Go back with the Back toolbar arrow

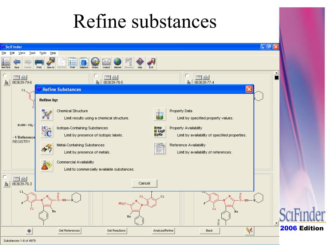point(17,63)
